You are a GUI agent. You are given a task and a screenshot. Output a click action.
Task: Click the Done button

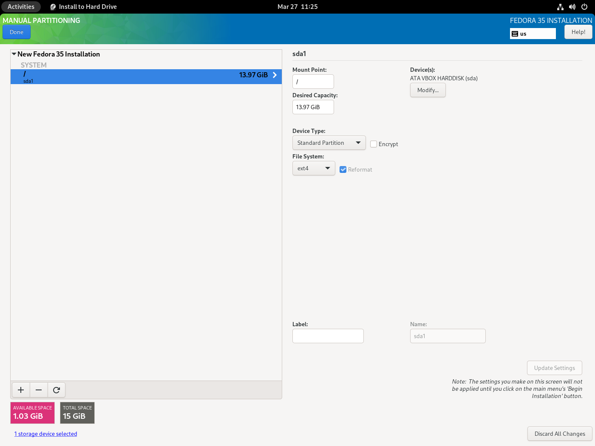(x=17, y=32)
